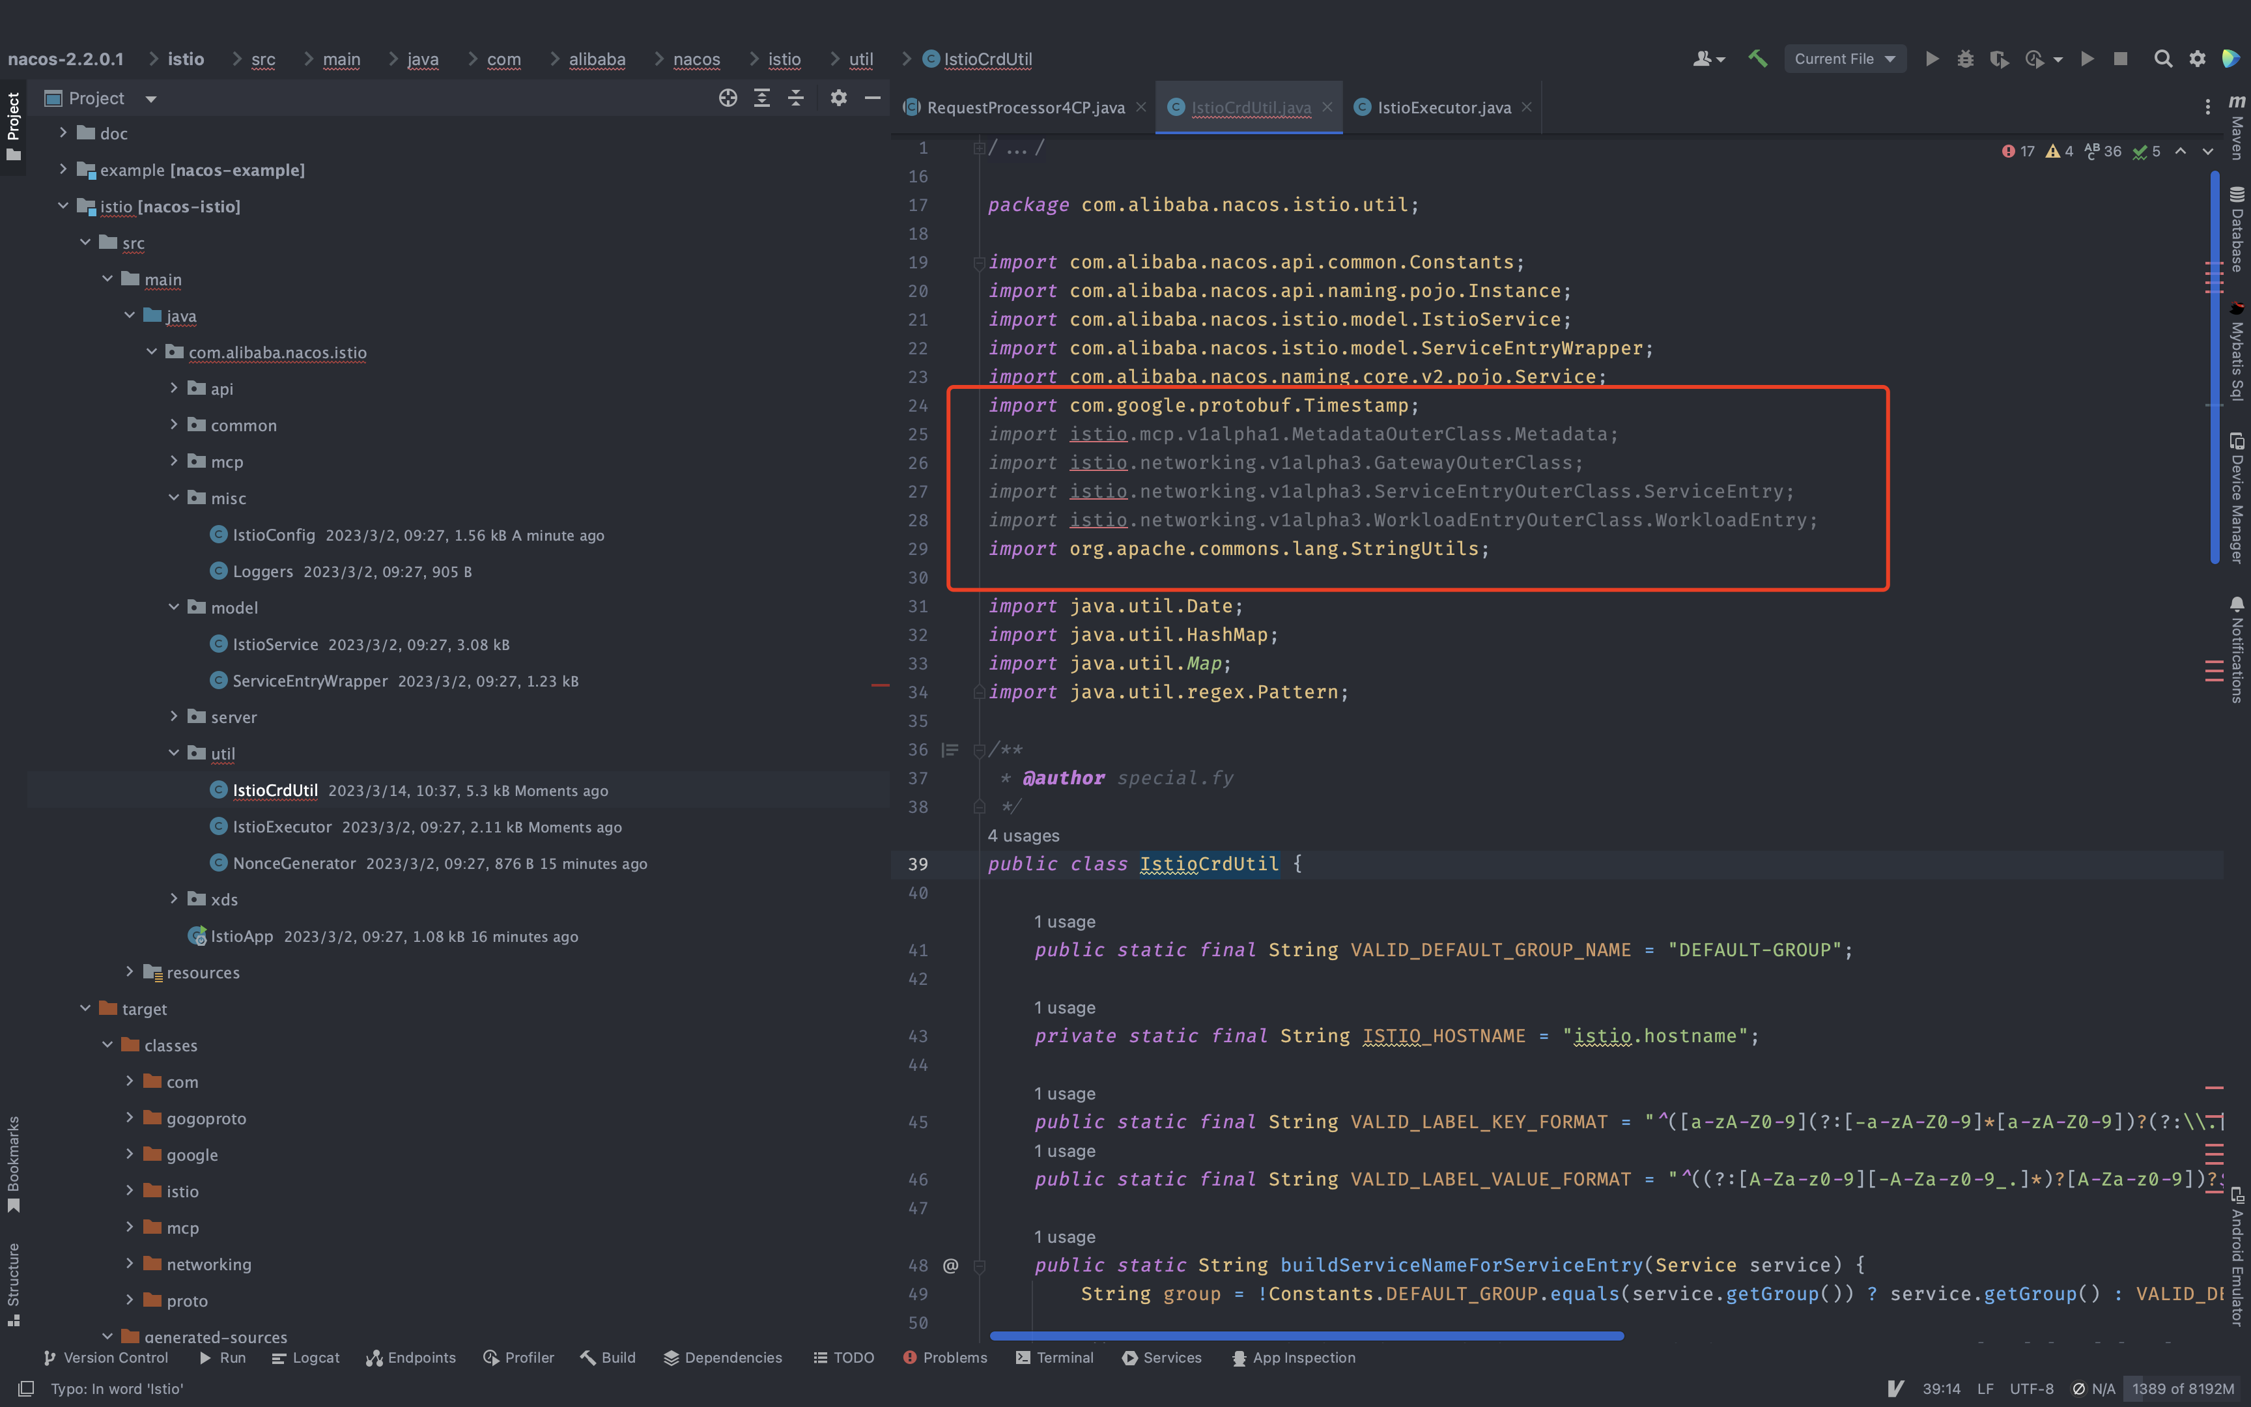Click Select Opened File target icon
2251x1407 pixels.
coord(728,98)
